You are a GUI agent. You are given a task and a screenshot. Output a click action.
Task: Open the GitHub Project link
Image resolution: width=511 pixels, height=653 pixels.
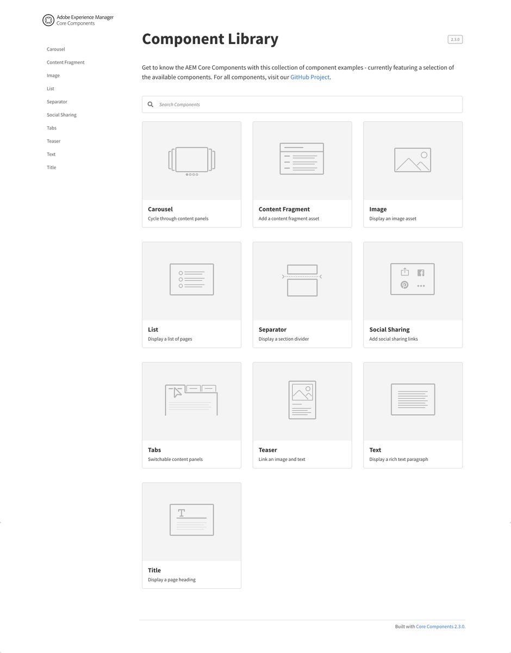click(311, 77)
